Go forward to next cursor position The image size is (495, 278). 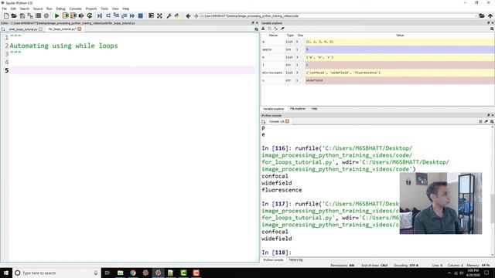(196, 15)
